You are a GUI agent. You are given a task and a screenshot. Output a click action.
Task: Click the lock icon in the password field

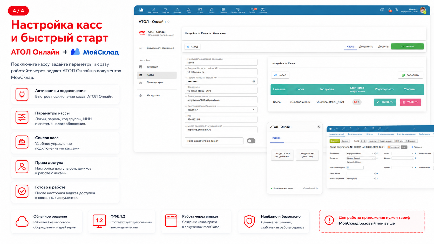point(254,81)
